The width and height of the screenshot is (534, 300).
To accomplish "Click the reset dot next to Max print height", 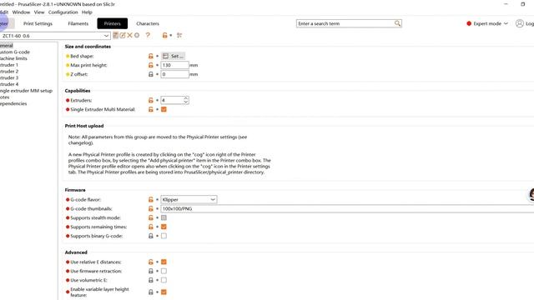I will click(158, 65).
